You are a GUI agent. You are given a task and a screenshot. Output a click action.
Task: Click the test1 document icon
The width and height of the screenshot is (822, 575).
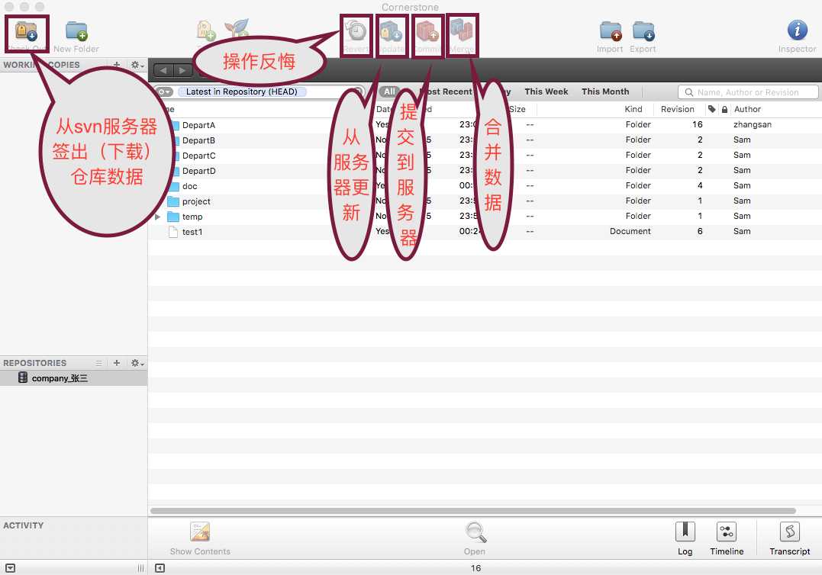[x=173, y=232]
